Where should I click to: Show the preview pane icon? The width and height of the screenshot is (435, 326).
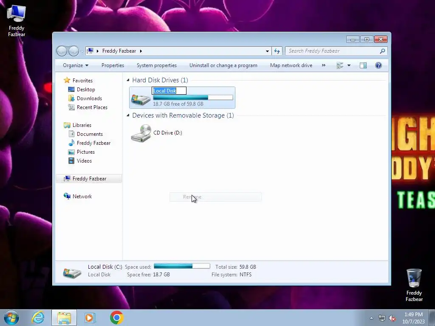point(363,65)
